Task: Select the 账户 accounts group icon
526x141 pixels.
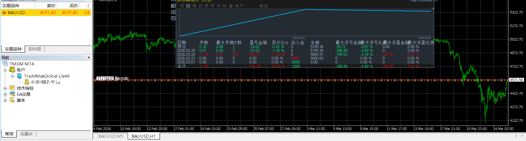Action: point(12,70)
